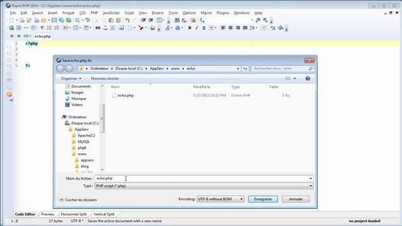Screen dimensions: 402x226
Task: Open the JavaScript menu
Action: coord(111,13)
